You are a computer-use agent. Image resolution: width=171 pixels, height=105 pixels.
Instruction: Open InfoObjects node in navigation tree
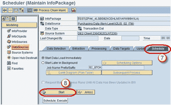[19, 36]
